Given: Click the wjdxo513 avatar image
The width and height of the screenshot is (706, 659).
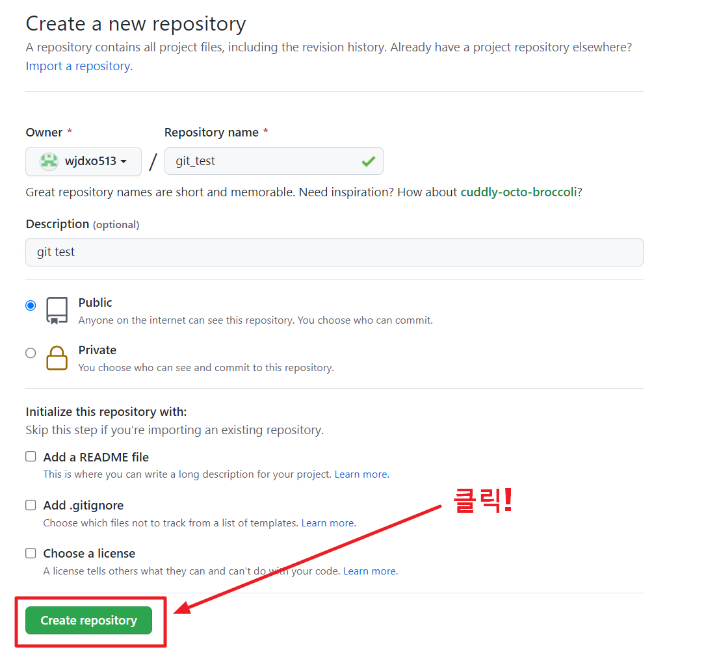Looking at the screenshot, I should coord(48,161).
